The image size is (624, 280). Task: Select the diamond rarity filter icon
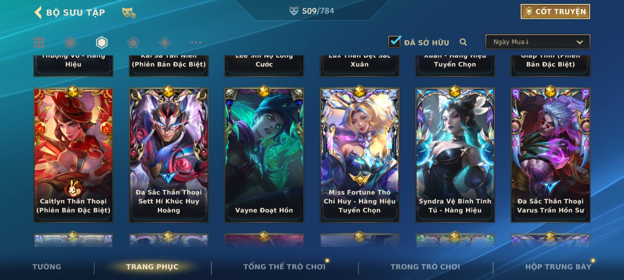point(165,43)
